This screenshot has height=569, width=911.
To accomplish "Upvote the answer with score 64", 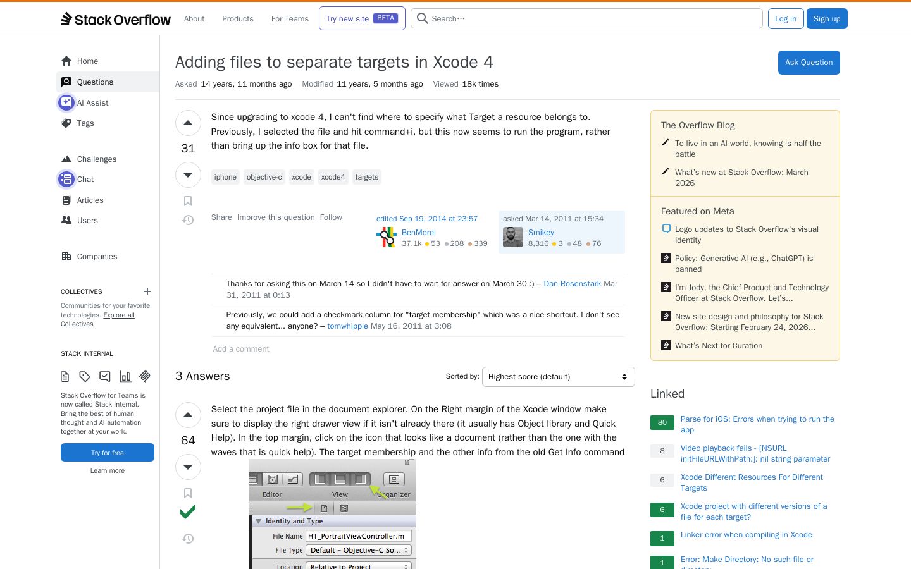I will [x=188, y=415].
